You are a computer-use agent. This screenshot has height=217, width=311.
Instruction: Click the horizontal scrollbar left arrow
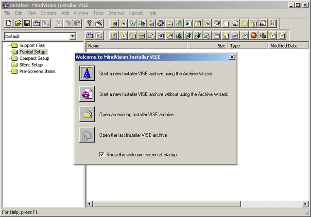point(89,204)
